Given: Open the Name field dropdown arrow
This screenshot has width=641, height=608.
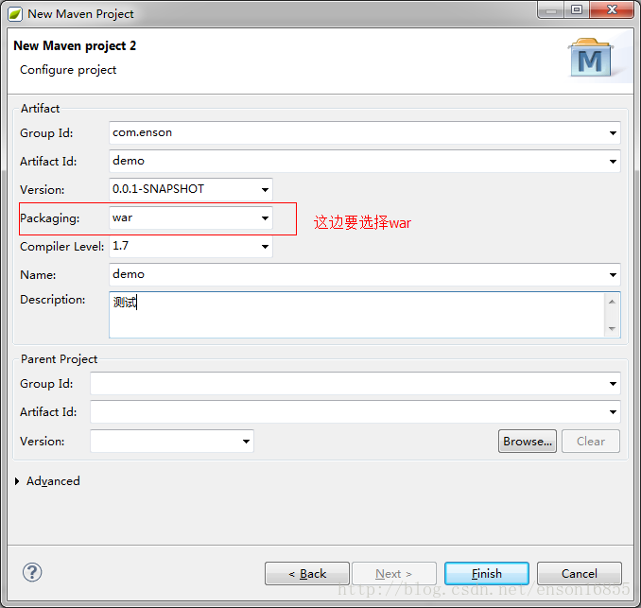Looking at the screenshot, I should 613,275.
